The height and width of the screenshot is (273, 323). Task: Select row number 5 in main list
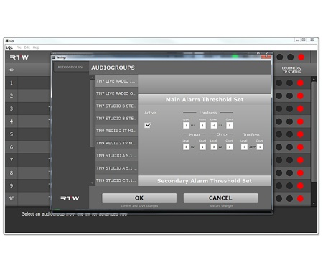coord(11,134)
